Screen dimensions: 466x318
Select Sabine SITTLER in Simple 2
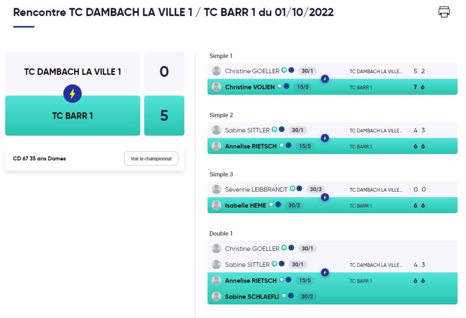coord(247,130)
